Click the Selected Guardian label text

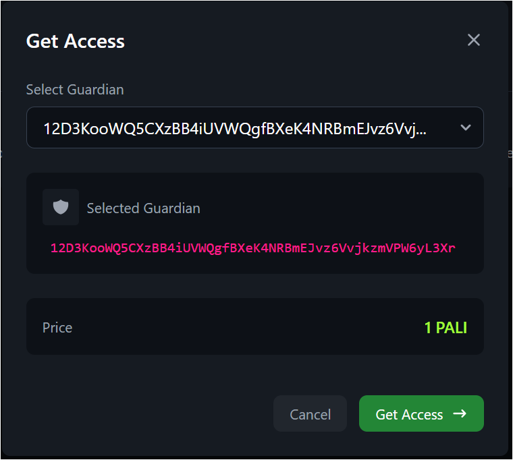click(x=143, y=208)
